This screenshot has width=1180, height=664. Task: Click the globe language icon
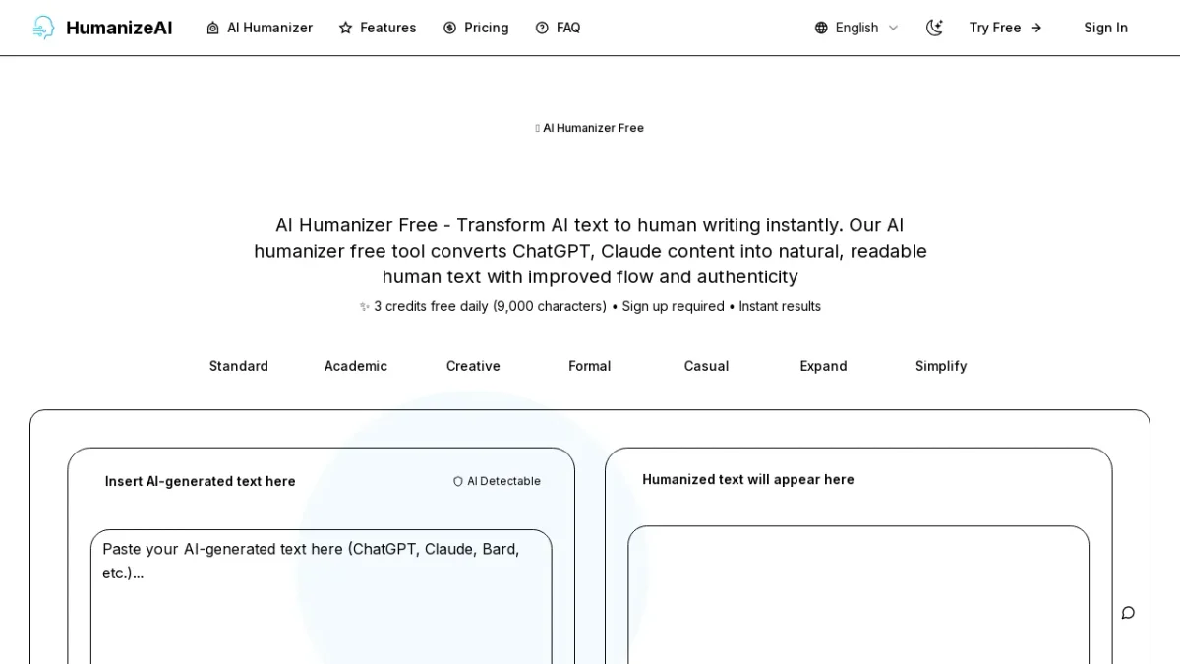click(x=821, y=28)
